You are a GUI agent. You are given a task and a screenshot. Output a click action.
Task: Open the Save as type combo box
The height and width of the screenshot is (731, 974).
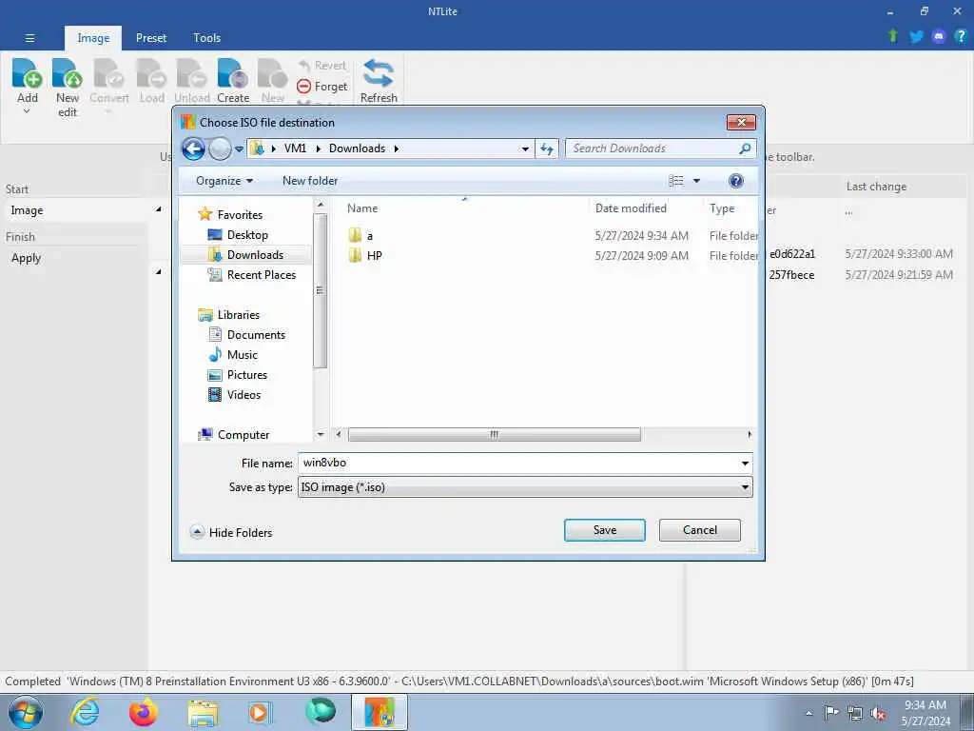click(525, 487)
